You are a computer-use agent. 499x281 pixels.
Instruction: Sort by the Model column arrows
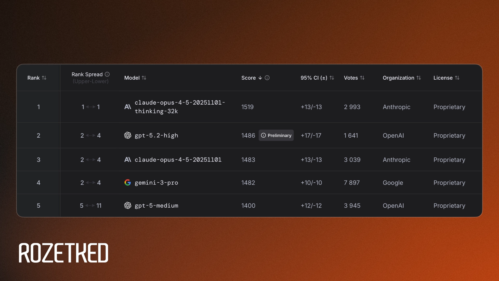tap(144, 78)
